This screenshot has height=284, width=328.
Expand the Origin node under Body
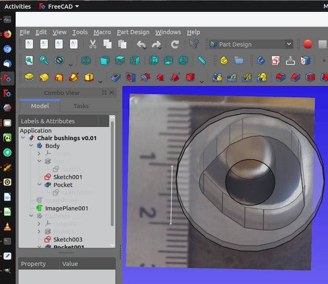(39, 153)
